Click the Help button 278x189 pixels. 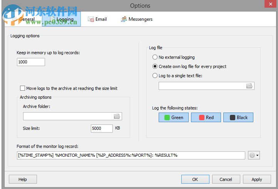23,179
